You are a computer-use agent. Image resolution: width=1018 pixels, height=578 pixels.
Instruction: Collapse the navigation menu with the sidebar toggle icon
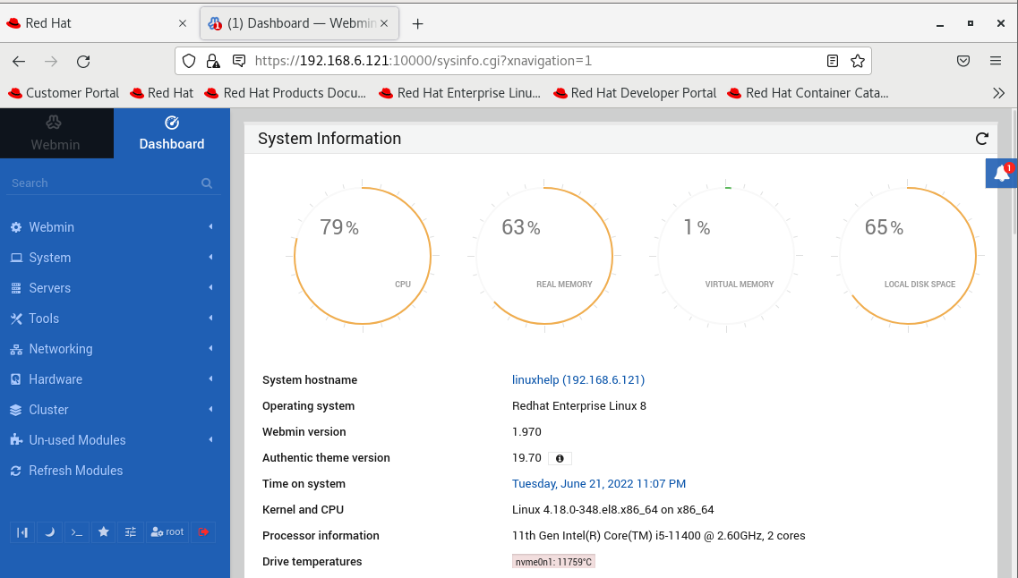coord(22,532)
